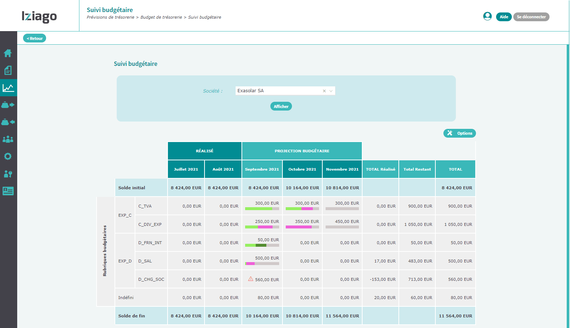This screenshot has height=328, width=570.
Task: Open the settings gear icon in sidebar
Action: coord(8,156)
